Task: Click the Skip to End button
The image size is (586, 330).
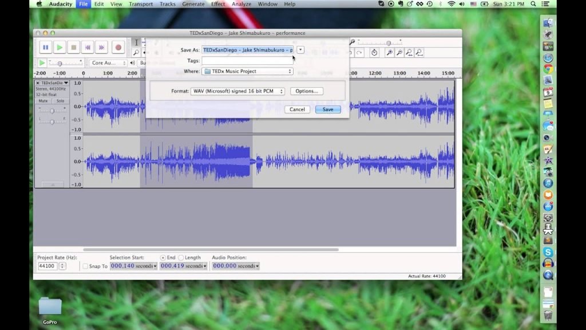Action: click(x=102, y=48)
